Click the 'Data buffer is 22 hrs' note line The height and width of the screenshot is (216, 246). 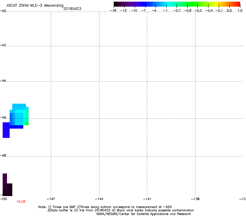click(120, 210)
